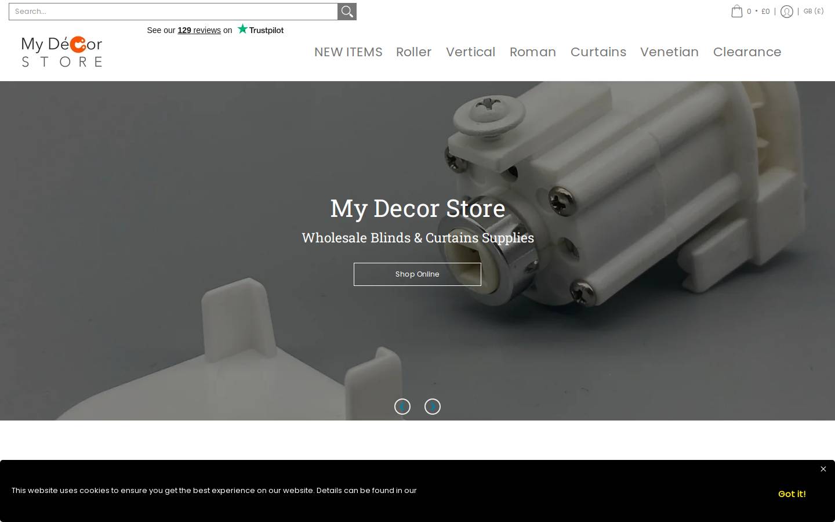The image size is (835, 522).
Task: Open the Roman menu
Action: [532, 52]
